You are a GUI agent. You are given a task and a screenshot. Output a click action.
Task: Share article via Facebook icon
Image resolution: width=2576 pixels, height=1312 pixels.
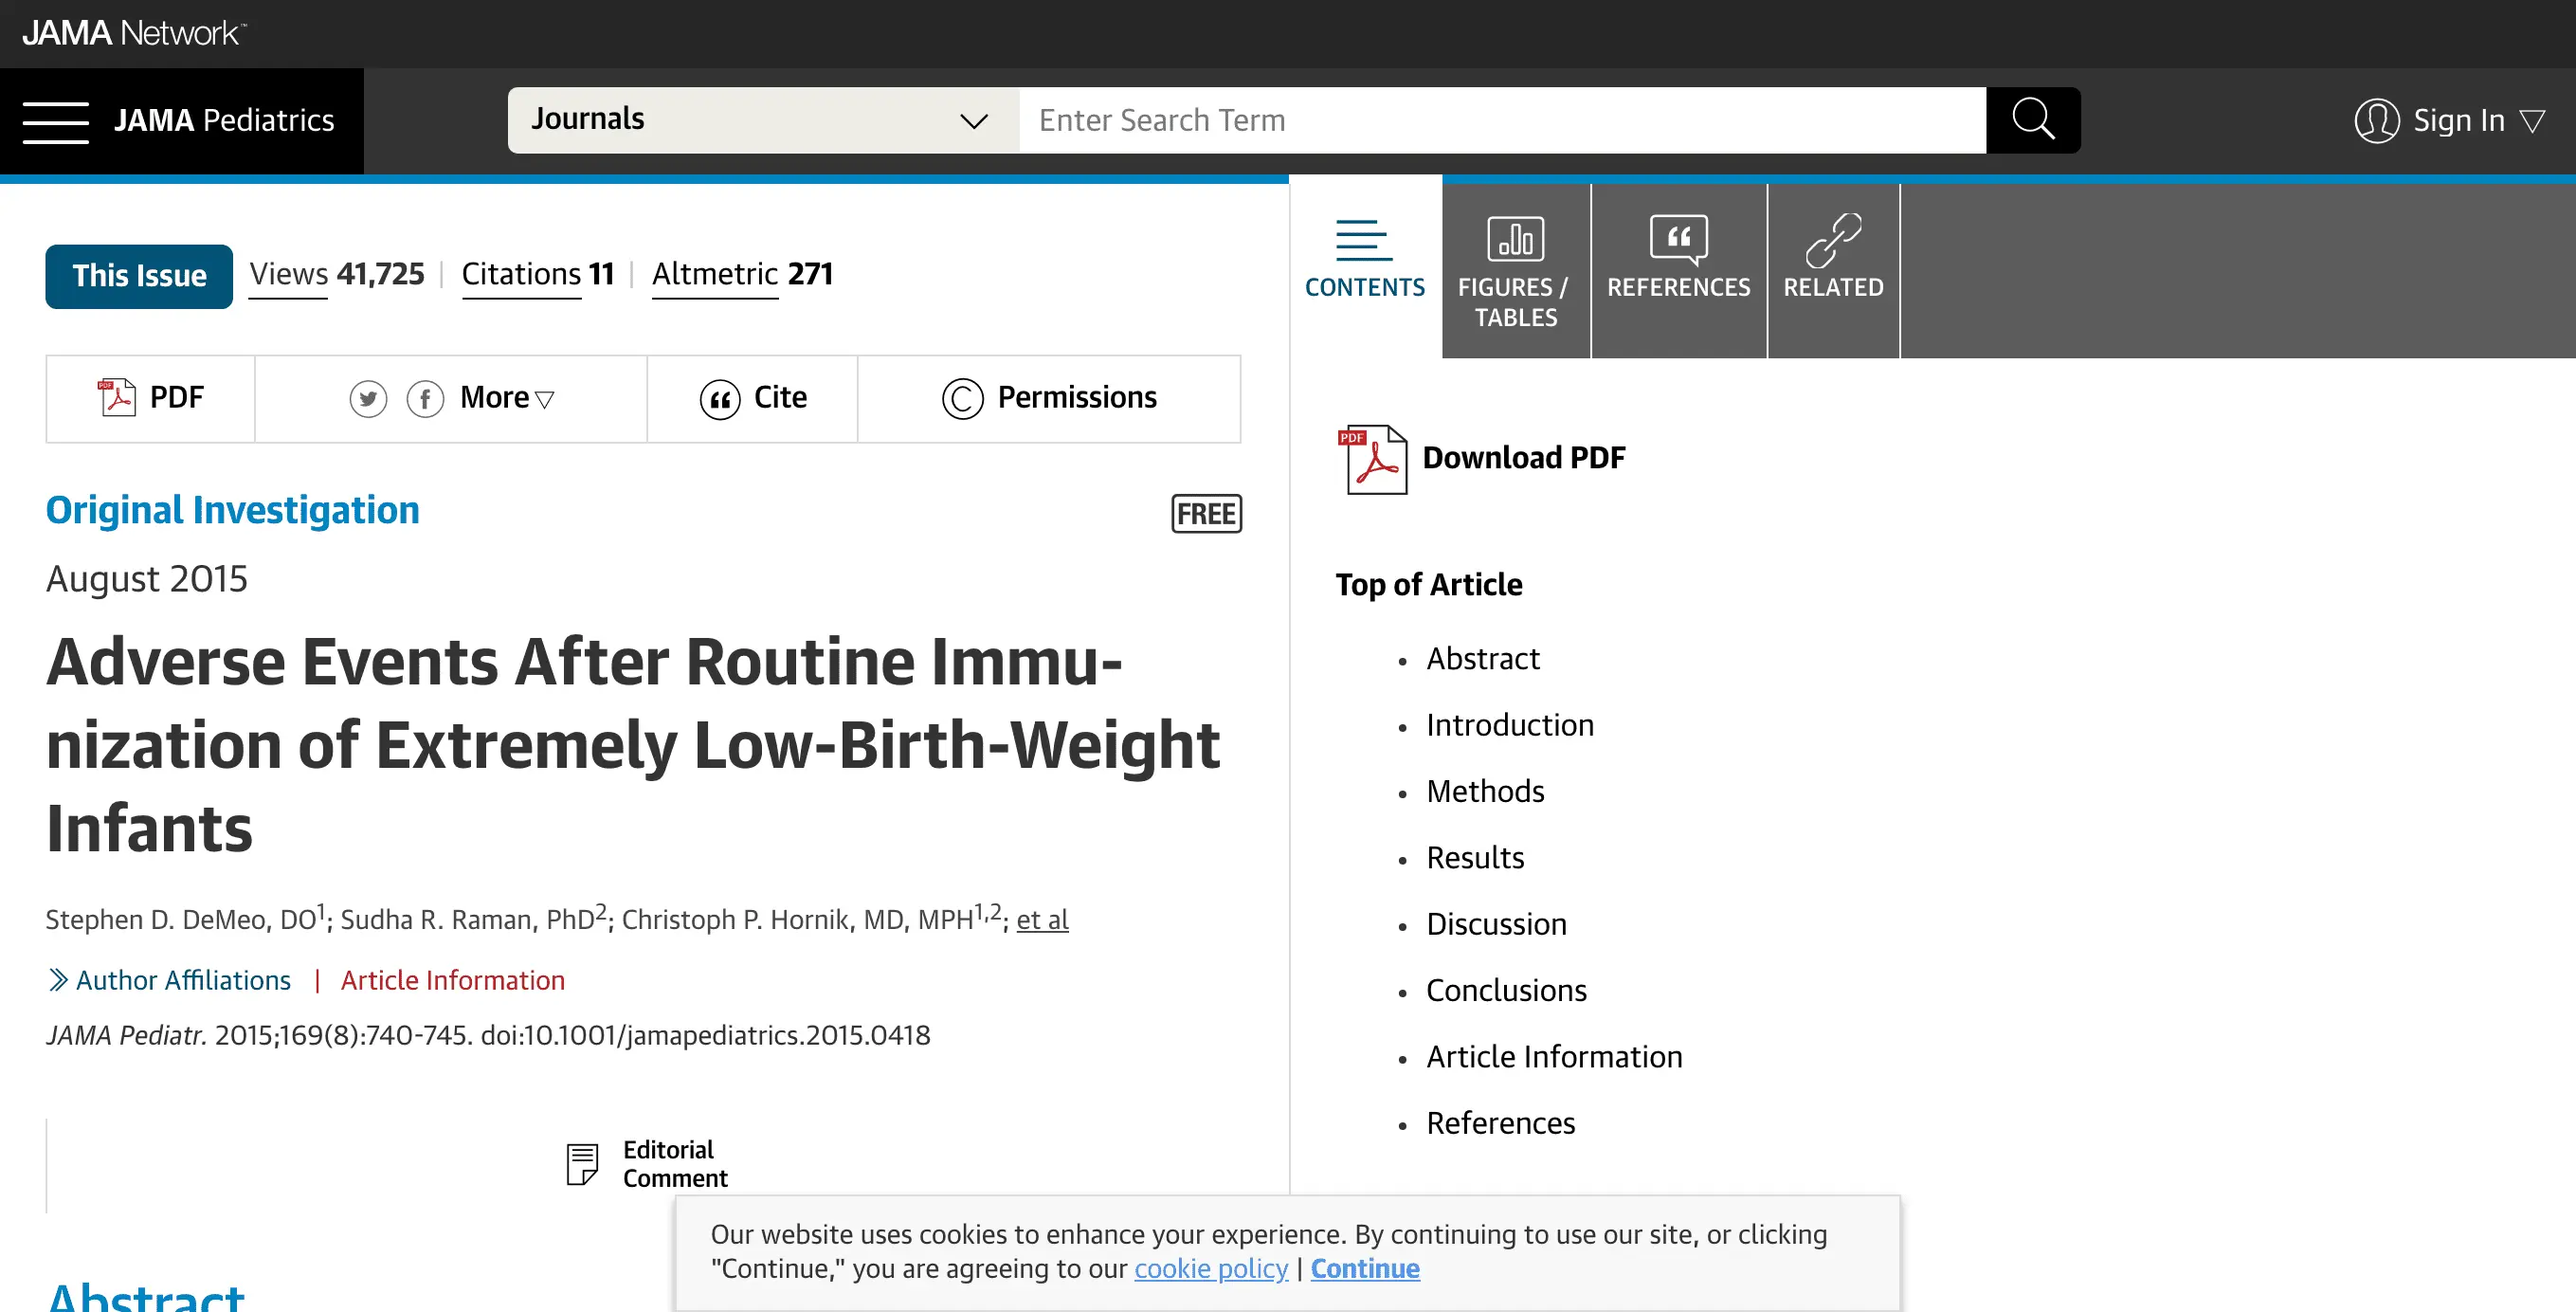point(425,399)
